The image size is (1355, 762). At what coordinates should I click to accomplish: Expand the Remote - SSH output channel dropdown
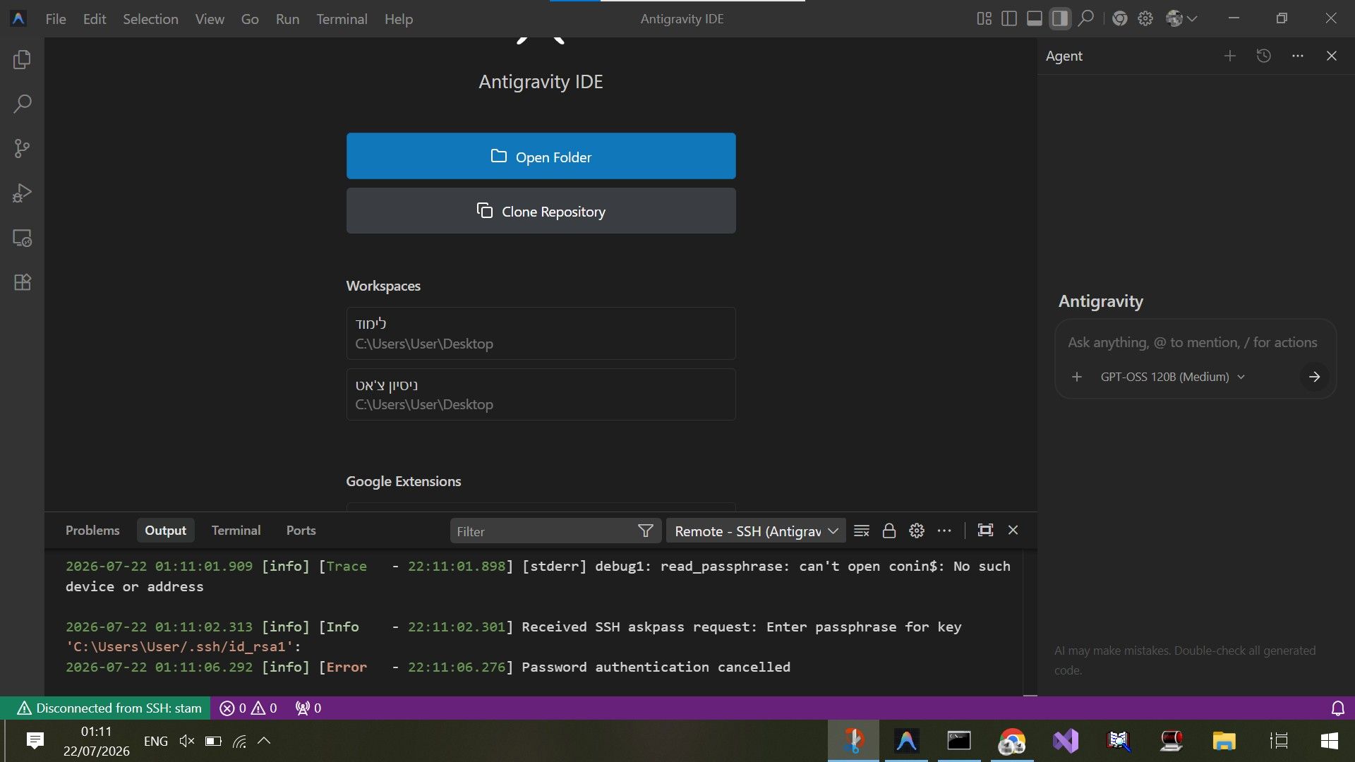[756, 531]
